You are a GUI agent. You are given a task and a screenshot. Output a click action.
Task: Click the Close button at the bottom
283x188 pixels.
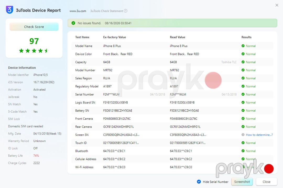[x=266, y=182]
